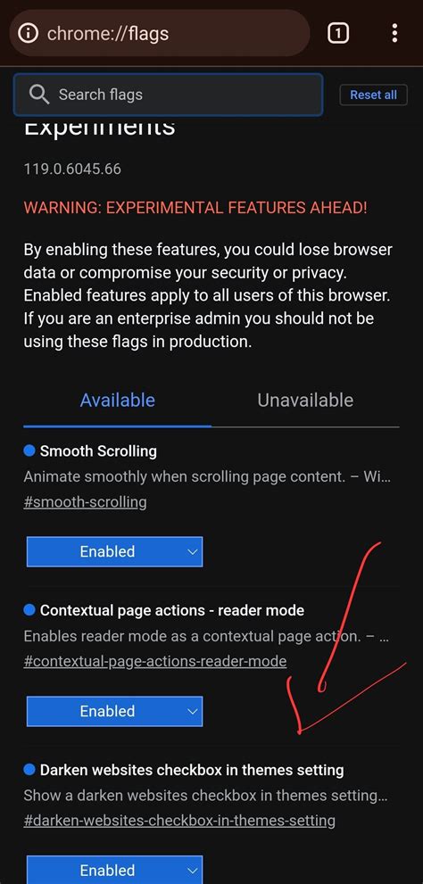Focus the Search flags input field
Image resolution: width=423 pixels, height=884 pixels.
click(168, 95)
